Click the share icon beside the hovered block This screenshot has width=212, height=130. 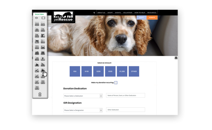[x=37, y=70]
